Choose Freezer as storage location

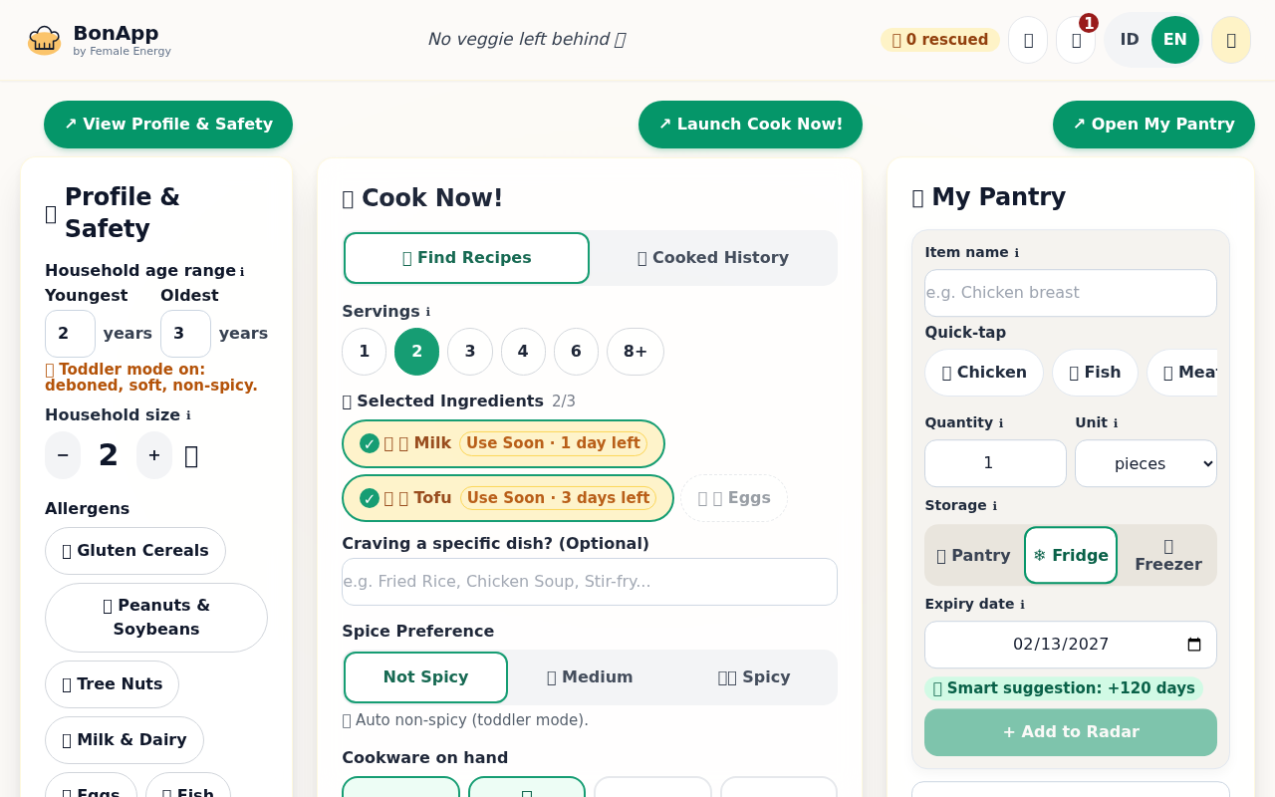click(x=1168, y=555)
